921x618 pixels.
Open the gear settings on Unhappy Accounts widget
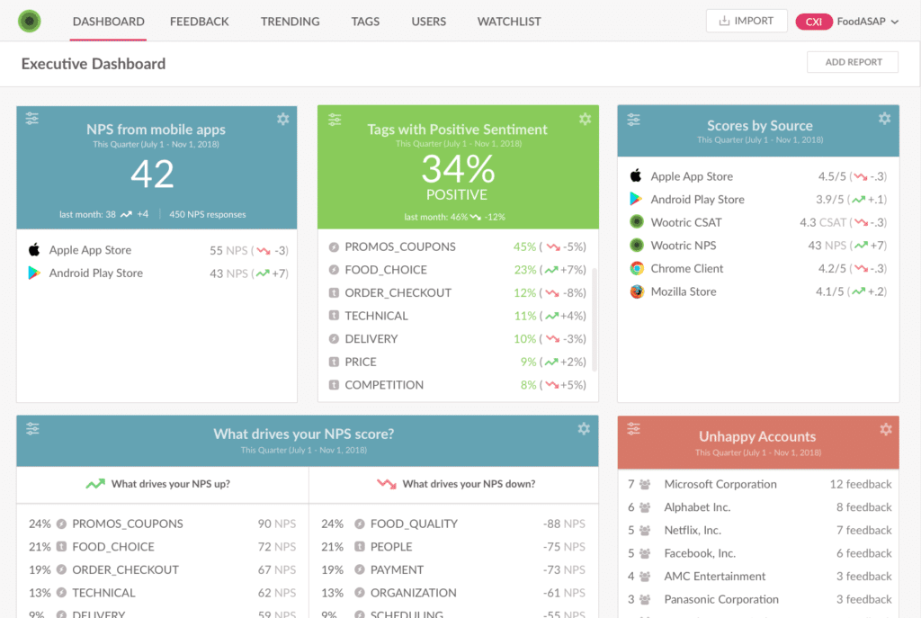click(884, 428)
